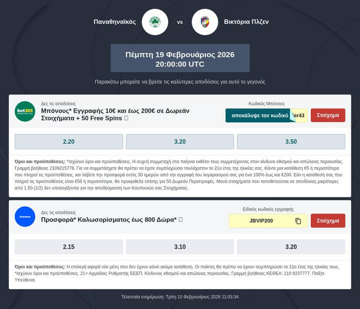Click 'Στοίχημα' button beside JBVIP200 code

pos(328,221)
